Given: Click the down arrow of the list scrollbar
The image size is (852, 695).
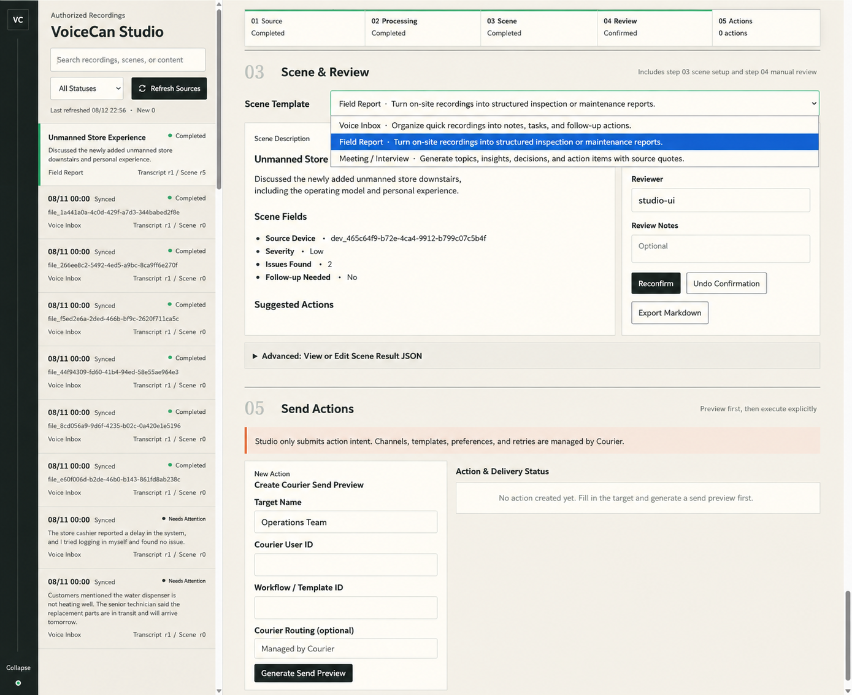Looking at the screenshot, I should point(219,691).
